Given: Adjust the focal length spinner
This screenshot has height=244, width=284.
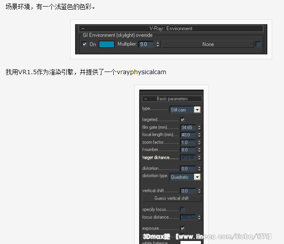Looking at the screenshot, I should (x=199, y=135).
